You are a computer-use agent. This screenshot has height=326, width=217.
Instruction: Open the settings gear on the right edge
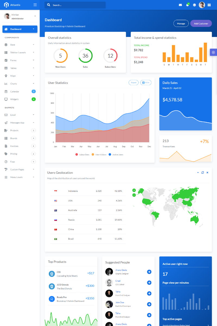click(x=213, y=52)
